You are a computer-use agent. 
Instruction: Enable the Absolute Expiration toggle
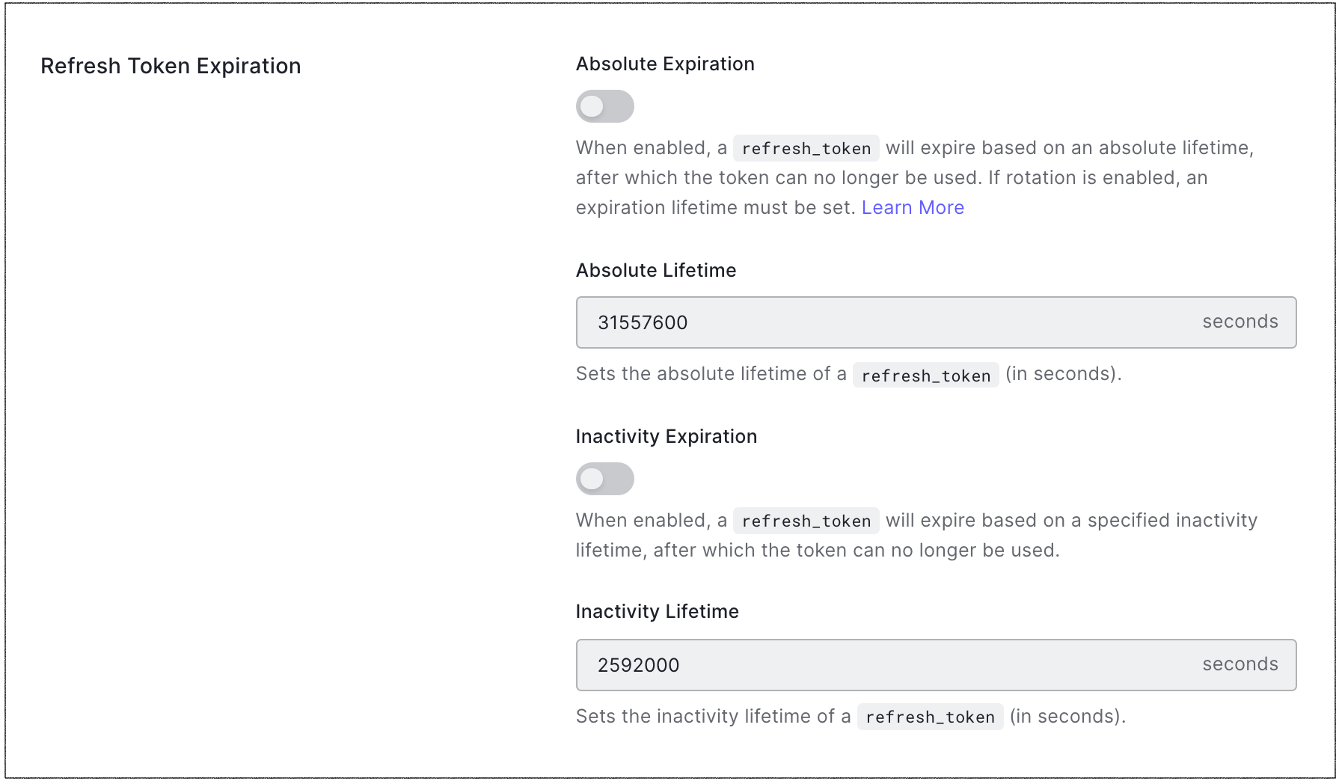point(604,106)
